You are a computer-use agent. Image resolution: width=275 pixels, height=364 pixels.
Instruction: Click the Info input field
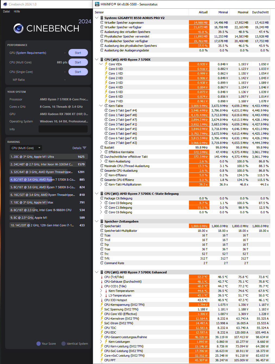click(63, 129)
